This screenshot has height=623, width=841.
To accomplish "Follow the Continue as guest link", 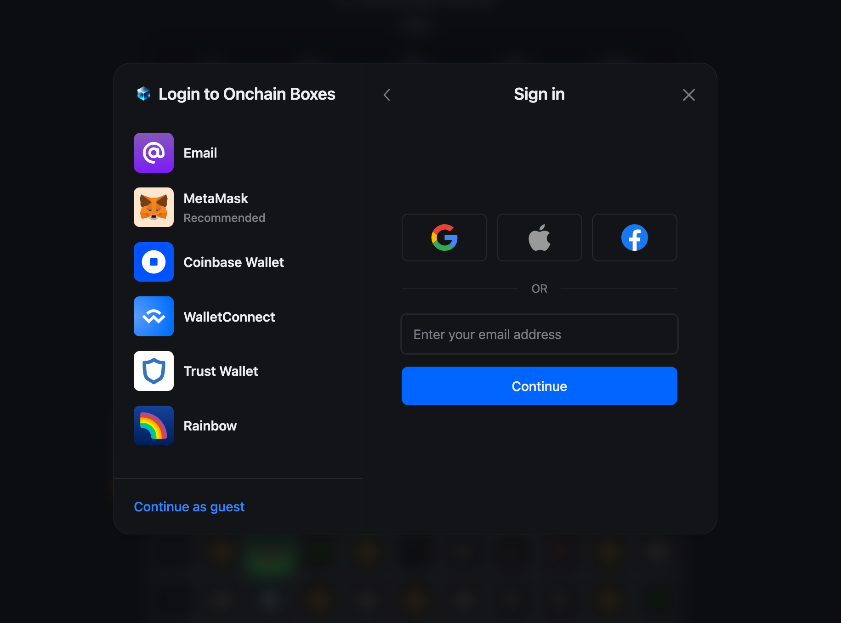I will (189, 507).
